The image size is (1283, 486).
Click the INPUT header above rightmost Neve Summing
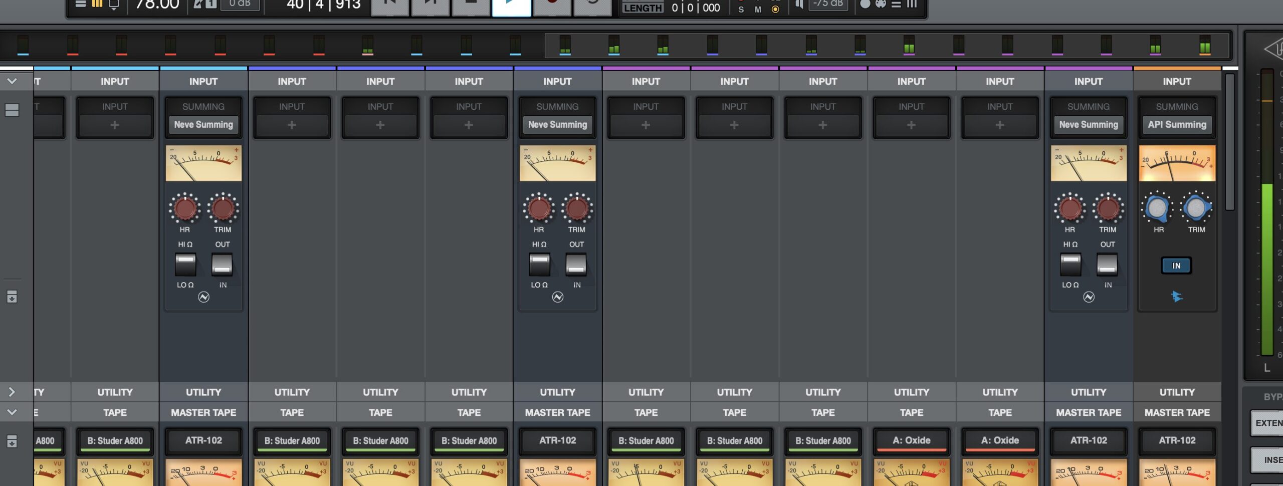click(x=1089, y=81)
